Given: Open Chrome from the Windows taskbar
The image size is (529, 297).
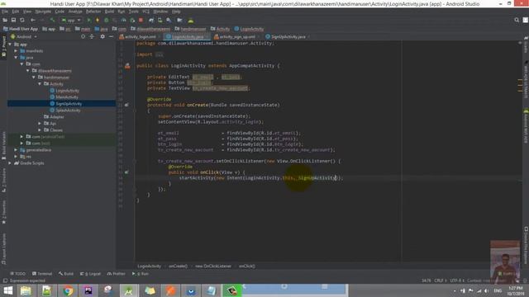Looking at the screenshot, I should coord(68,290).
